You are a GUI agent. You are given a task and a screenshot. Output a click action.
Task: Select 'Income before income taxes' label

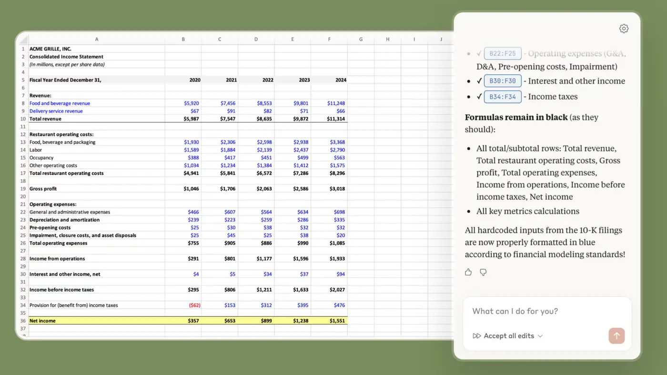pos(97,290)
